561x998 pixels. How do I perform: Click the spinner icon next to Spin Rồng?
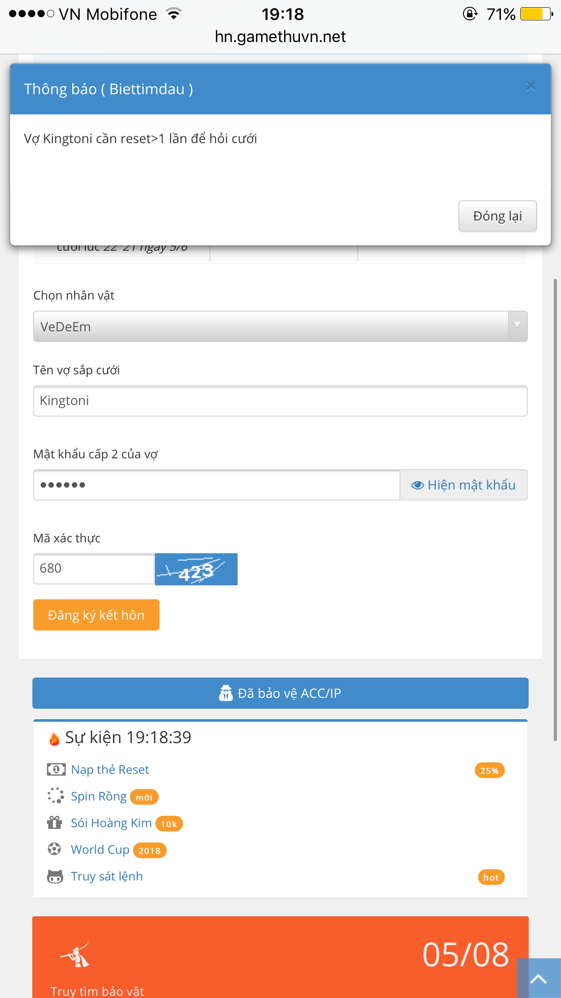tap(56, 796)
